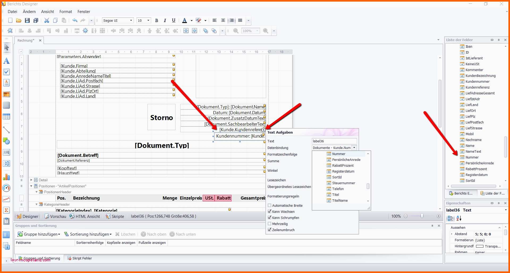
Task: Click the Cut scissors icon
Action: coord(47,20)
